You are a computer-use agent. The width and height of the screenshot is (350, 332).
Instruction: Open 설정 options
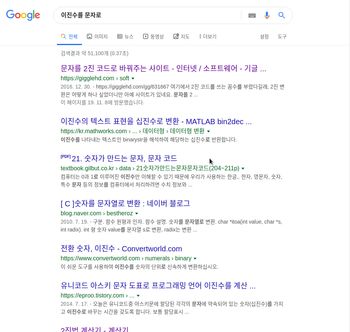(x=264, y=36)
